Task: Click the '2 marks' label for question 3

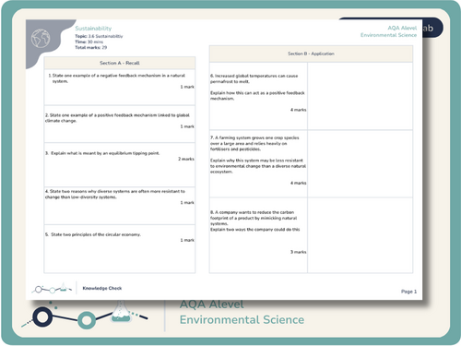Action: pyautogui.click(x=186, y=159)
